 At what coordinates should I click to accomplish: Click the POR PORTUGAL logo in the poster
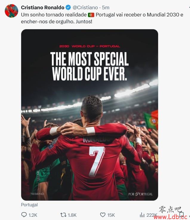(140, 194)
